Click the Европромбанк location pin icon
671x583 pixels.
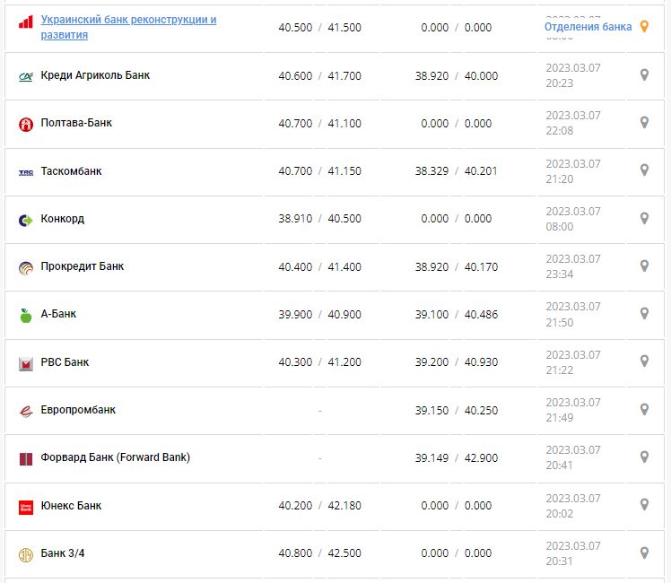pyautogui.click(x=643, y=410)
